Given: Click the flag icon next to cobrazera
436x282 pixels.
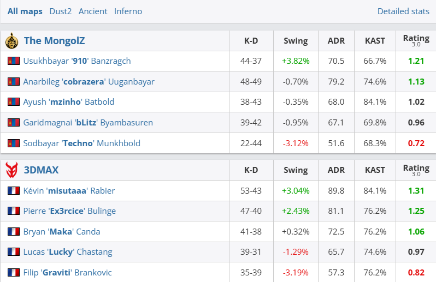Looking at the screenshot, I should pyautogui.click(x=14, y=82).
